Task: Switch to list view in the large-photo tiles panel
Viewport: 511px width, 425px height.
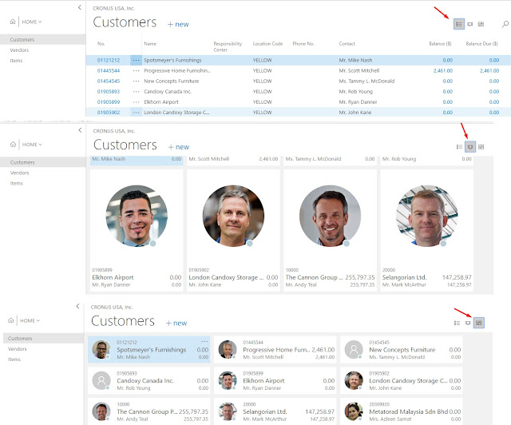Action: [x=459, y=147]
